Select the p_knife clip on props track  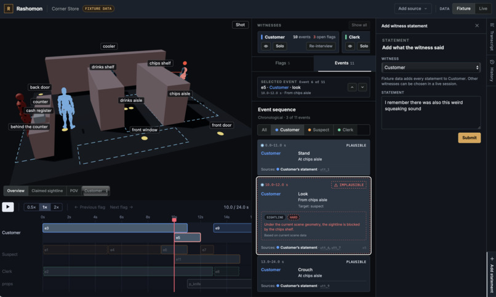[220, 283]
